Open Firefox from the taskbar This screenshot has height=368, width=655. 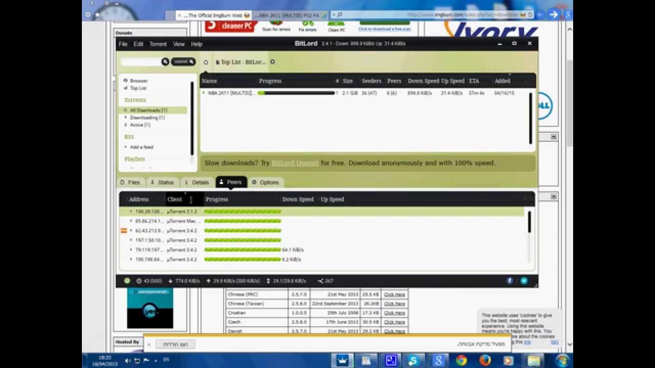tap(485, 361)
